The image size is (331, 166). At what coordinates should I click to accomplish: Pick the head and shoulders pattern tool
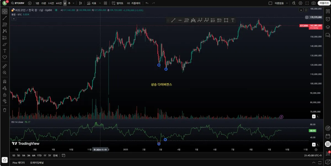click(x=193, y=20)
